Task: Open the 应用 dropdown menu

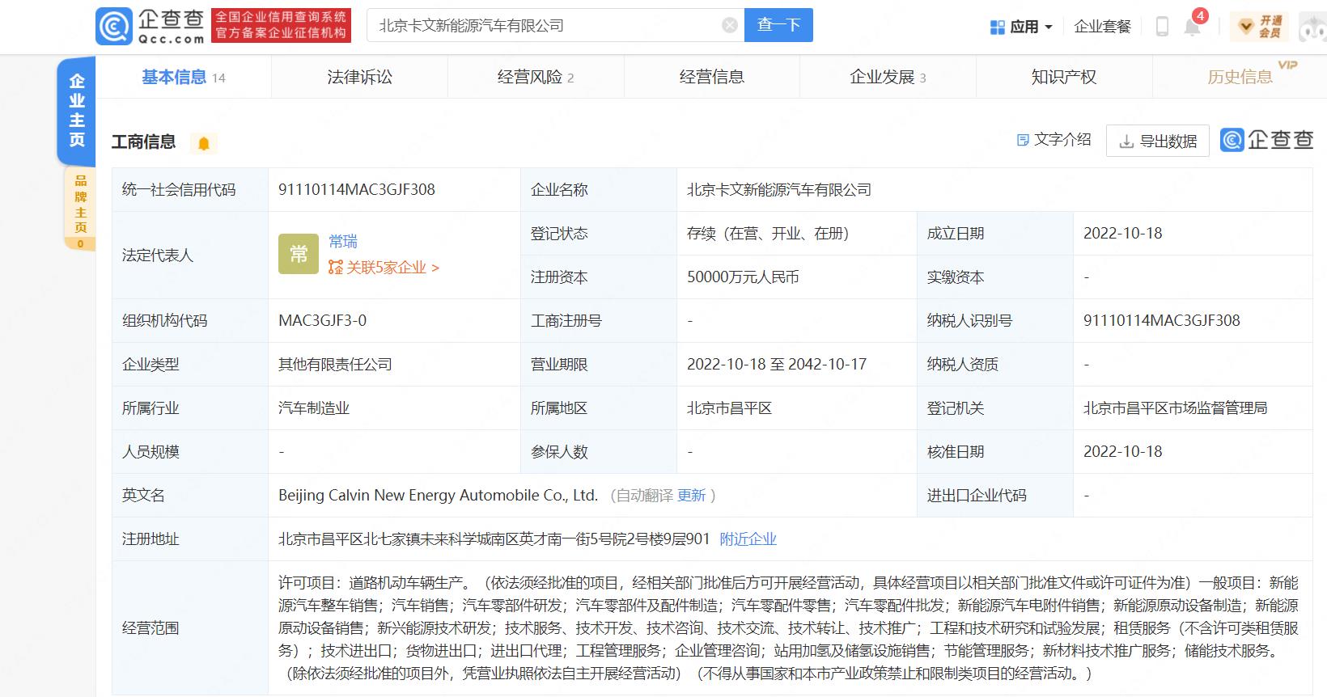Action: [x=1021, y=27]
